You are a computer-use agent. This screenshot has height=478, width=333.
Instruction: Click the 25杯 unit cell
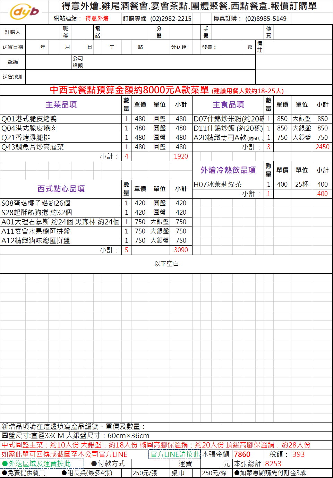click(302, 185)
